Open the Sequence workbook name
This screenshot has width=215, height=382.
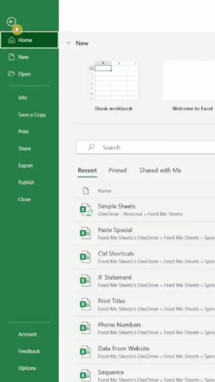(x=111, y=372)
